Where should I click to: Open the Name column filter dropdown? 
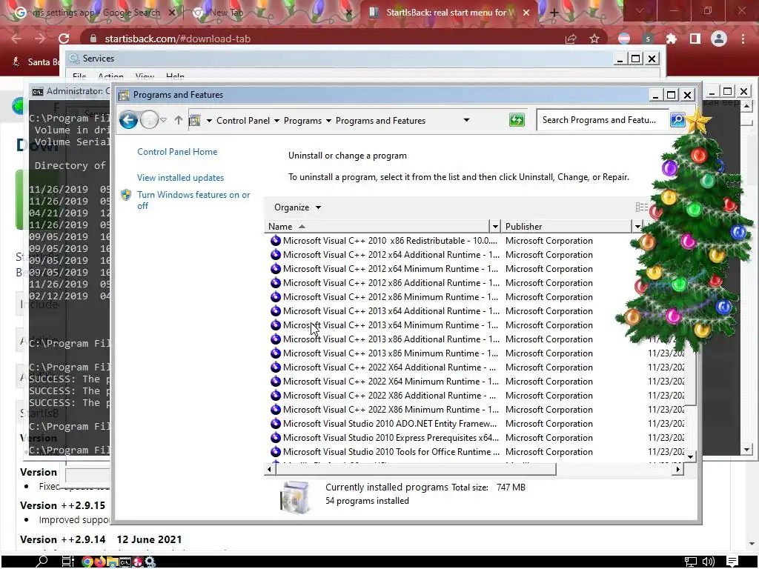tap(494, 227)
